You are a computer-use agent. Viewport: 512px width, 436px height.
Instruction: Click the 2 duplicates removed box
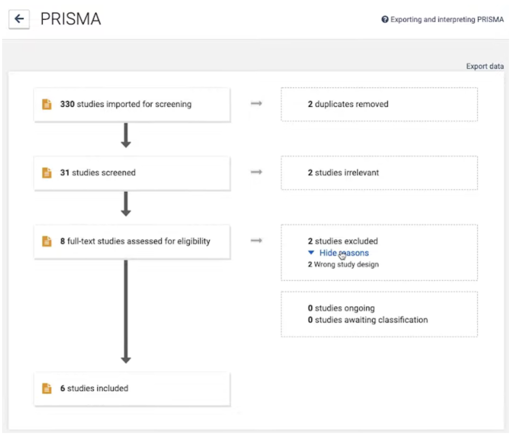click(x=379, y=105)
